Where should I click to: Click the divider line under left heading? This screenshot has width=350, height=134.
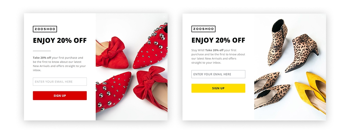(42, 51)
